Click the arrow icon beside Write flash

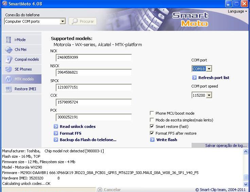152,140
